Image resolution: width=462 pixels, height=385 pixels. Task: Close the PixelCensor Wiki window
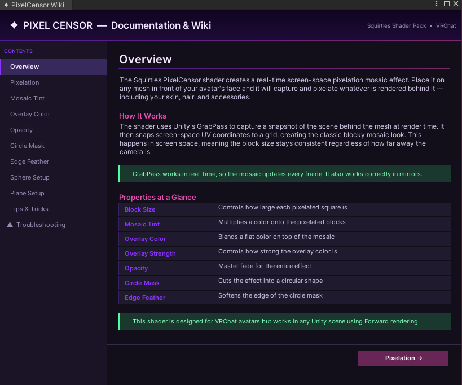pyautogui.click(x=456, y=3)
